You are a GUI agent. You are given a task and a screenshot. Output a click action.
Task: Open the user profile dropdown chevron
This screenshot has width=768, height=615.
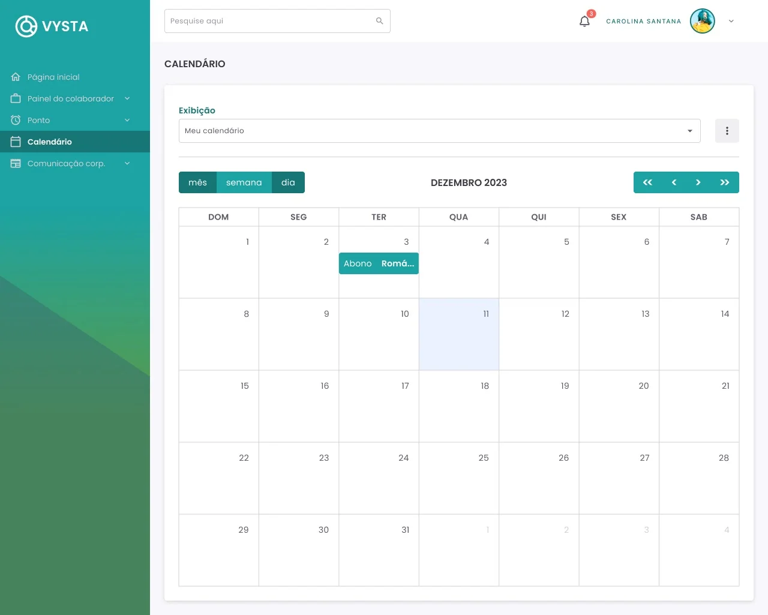point(731,21)
